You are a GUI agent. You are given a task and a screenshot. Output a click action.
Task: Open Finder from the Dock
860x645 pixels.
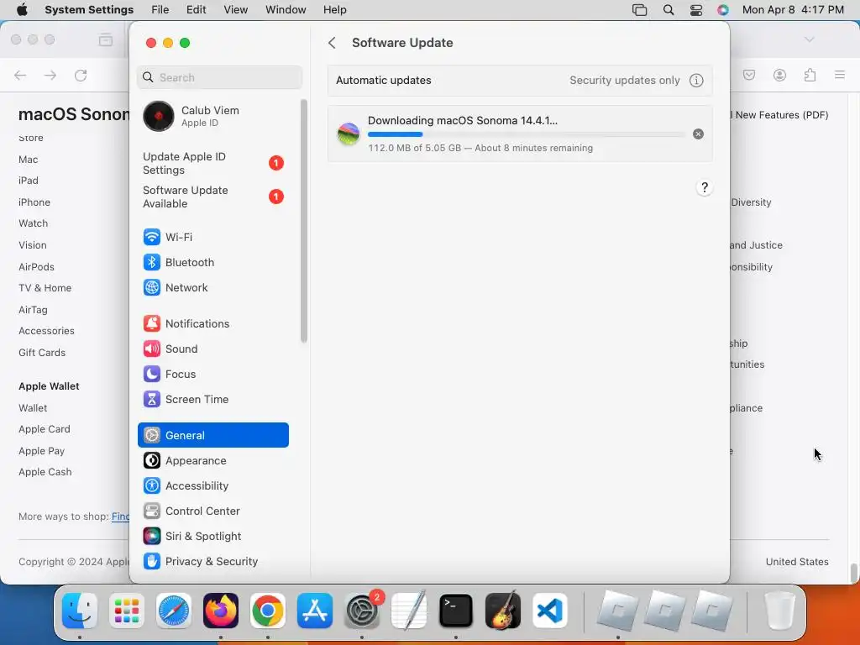pos(80,611)
